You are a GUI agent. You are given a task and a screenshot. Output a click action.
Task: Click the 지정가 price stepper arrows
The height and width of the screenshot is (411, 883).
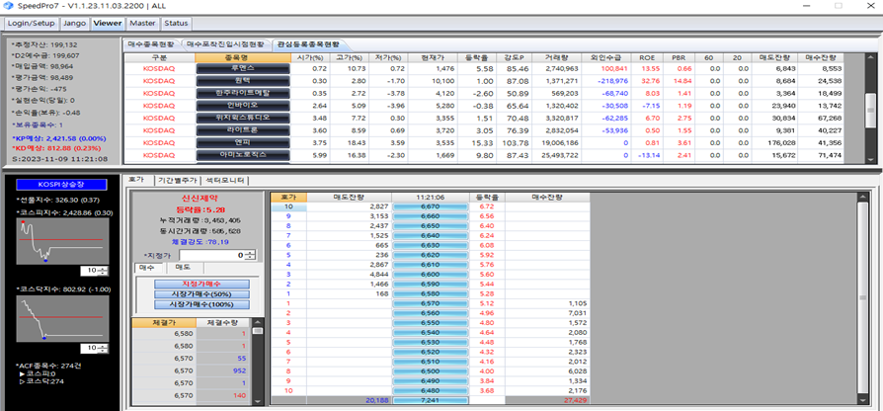click(x=249, y=255)
